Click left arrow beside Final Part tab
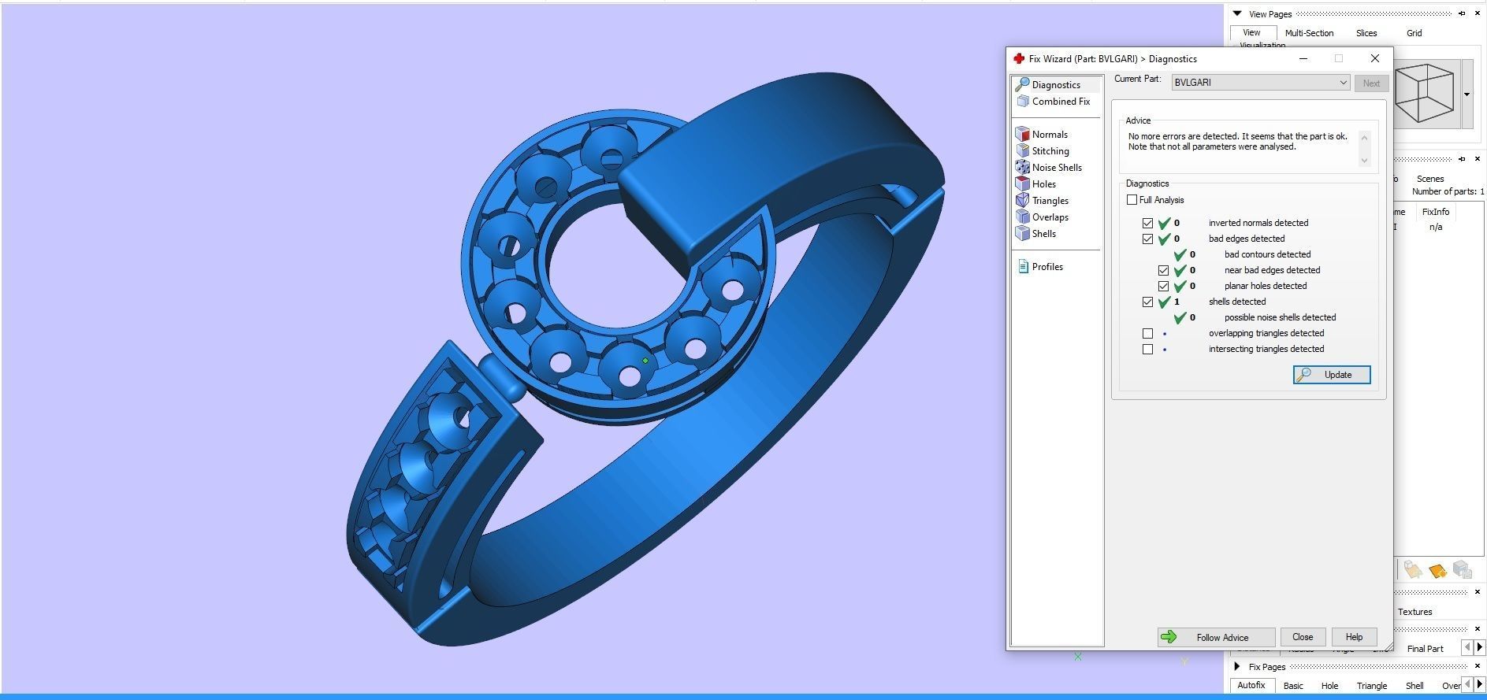The width and height of the screenshot is (1487, 700). pyautogui.click(x=1467, y=647)
